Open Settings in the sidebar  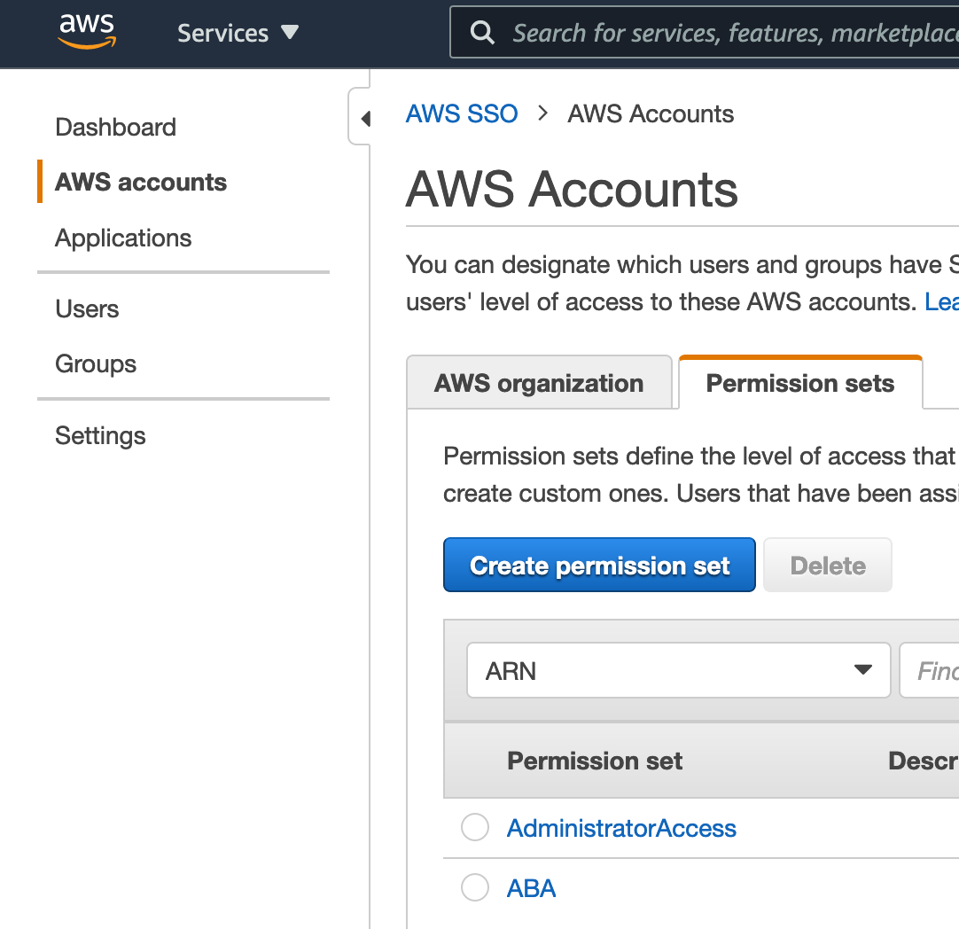click(x=100, y=435)
